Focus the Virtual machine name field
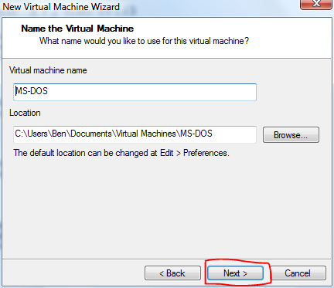Viewport: 334px width, 288px height. click(x=135, y=92)
